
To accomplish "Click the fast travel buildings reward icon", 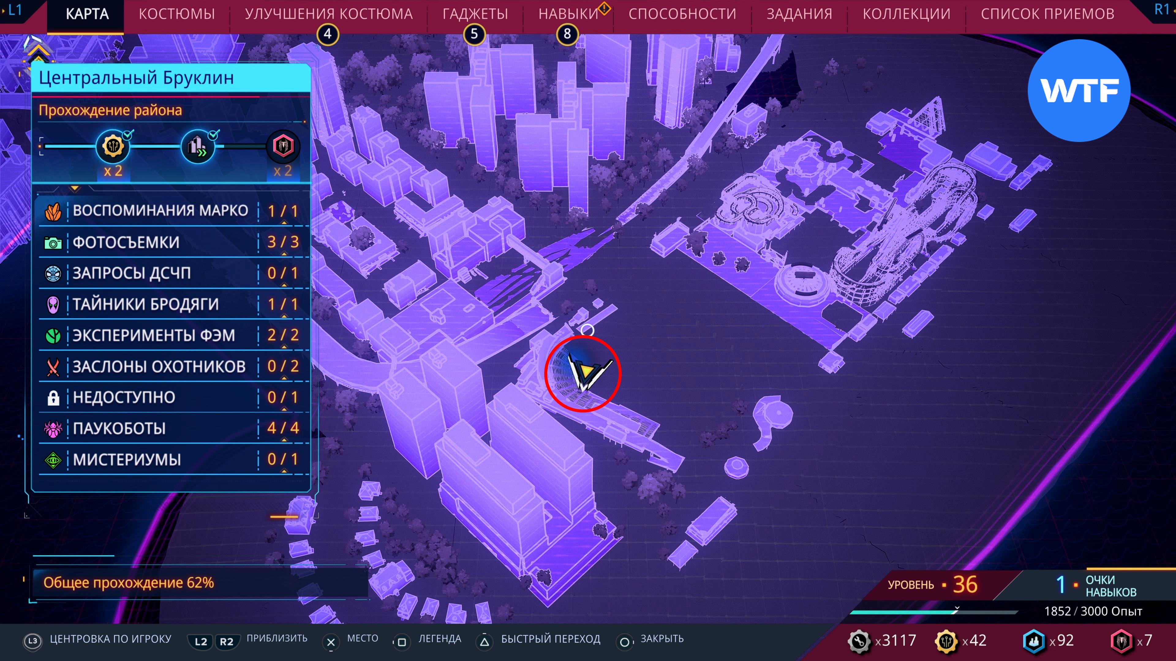I will point(198,147).
